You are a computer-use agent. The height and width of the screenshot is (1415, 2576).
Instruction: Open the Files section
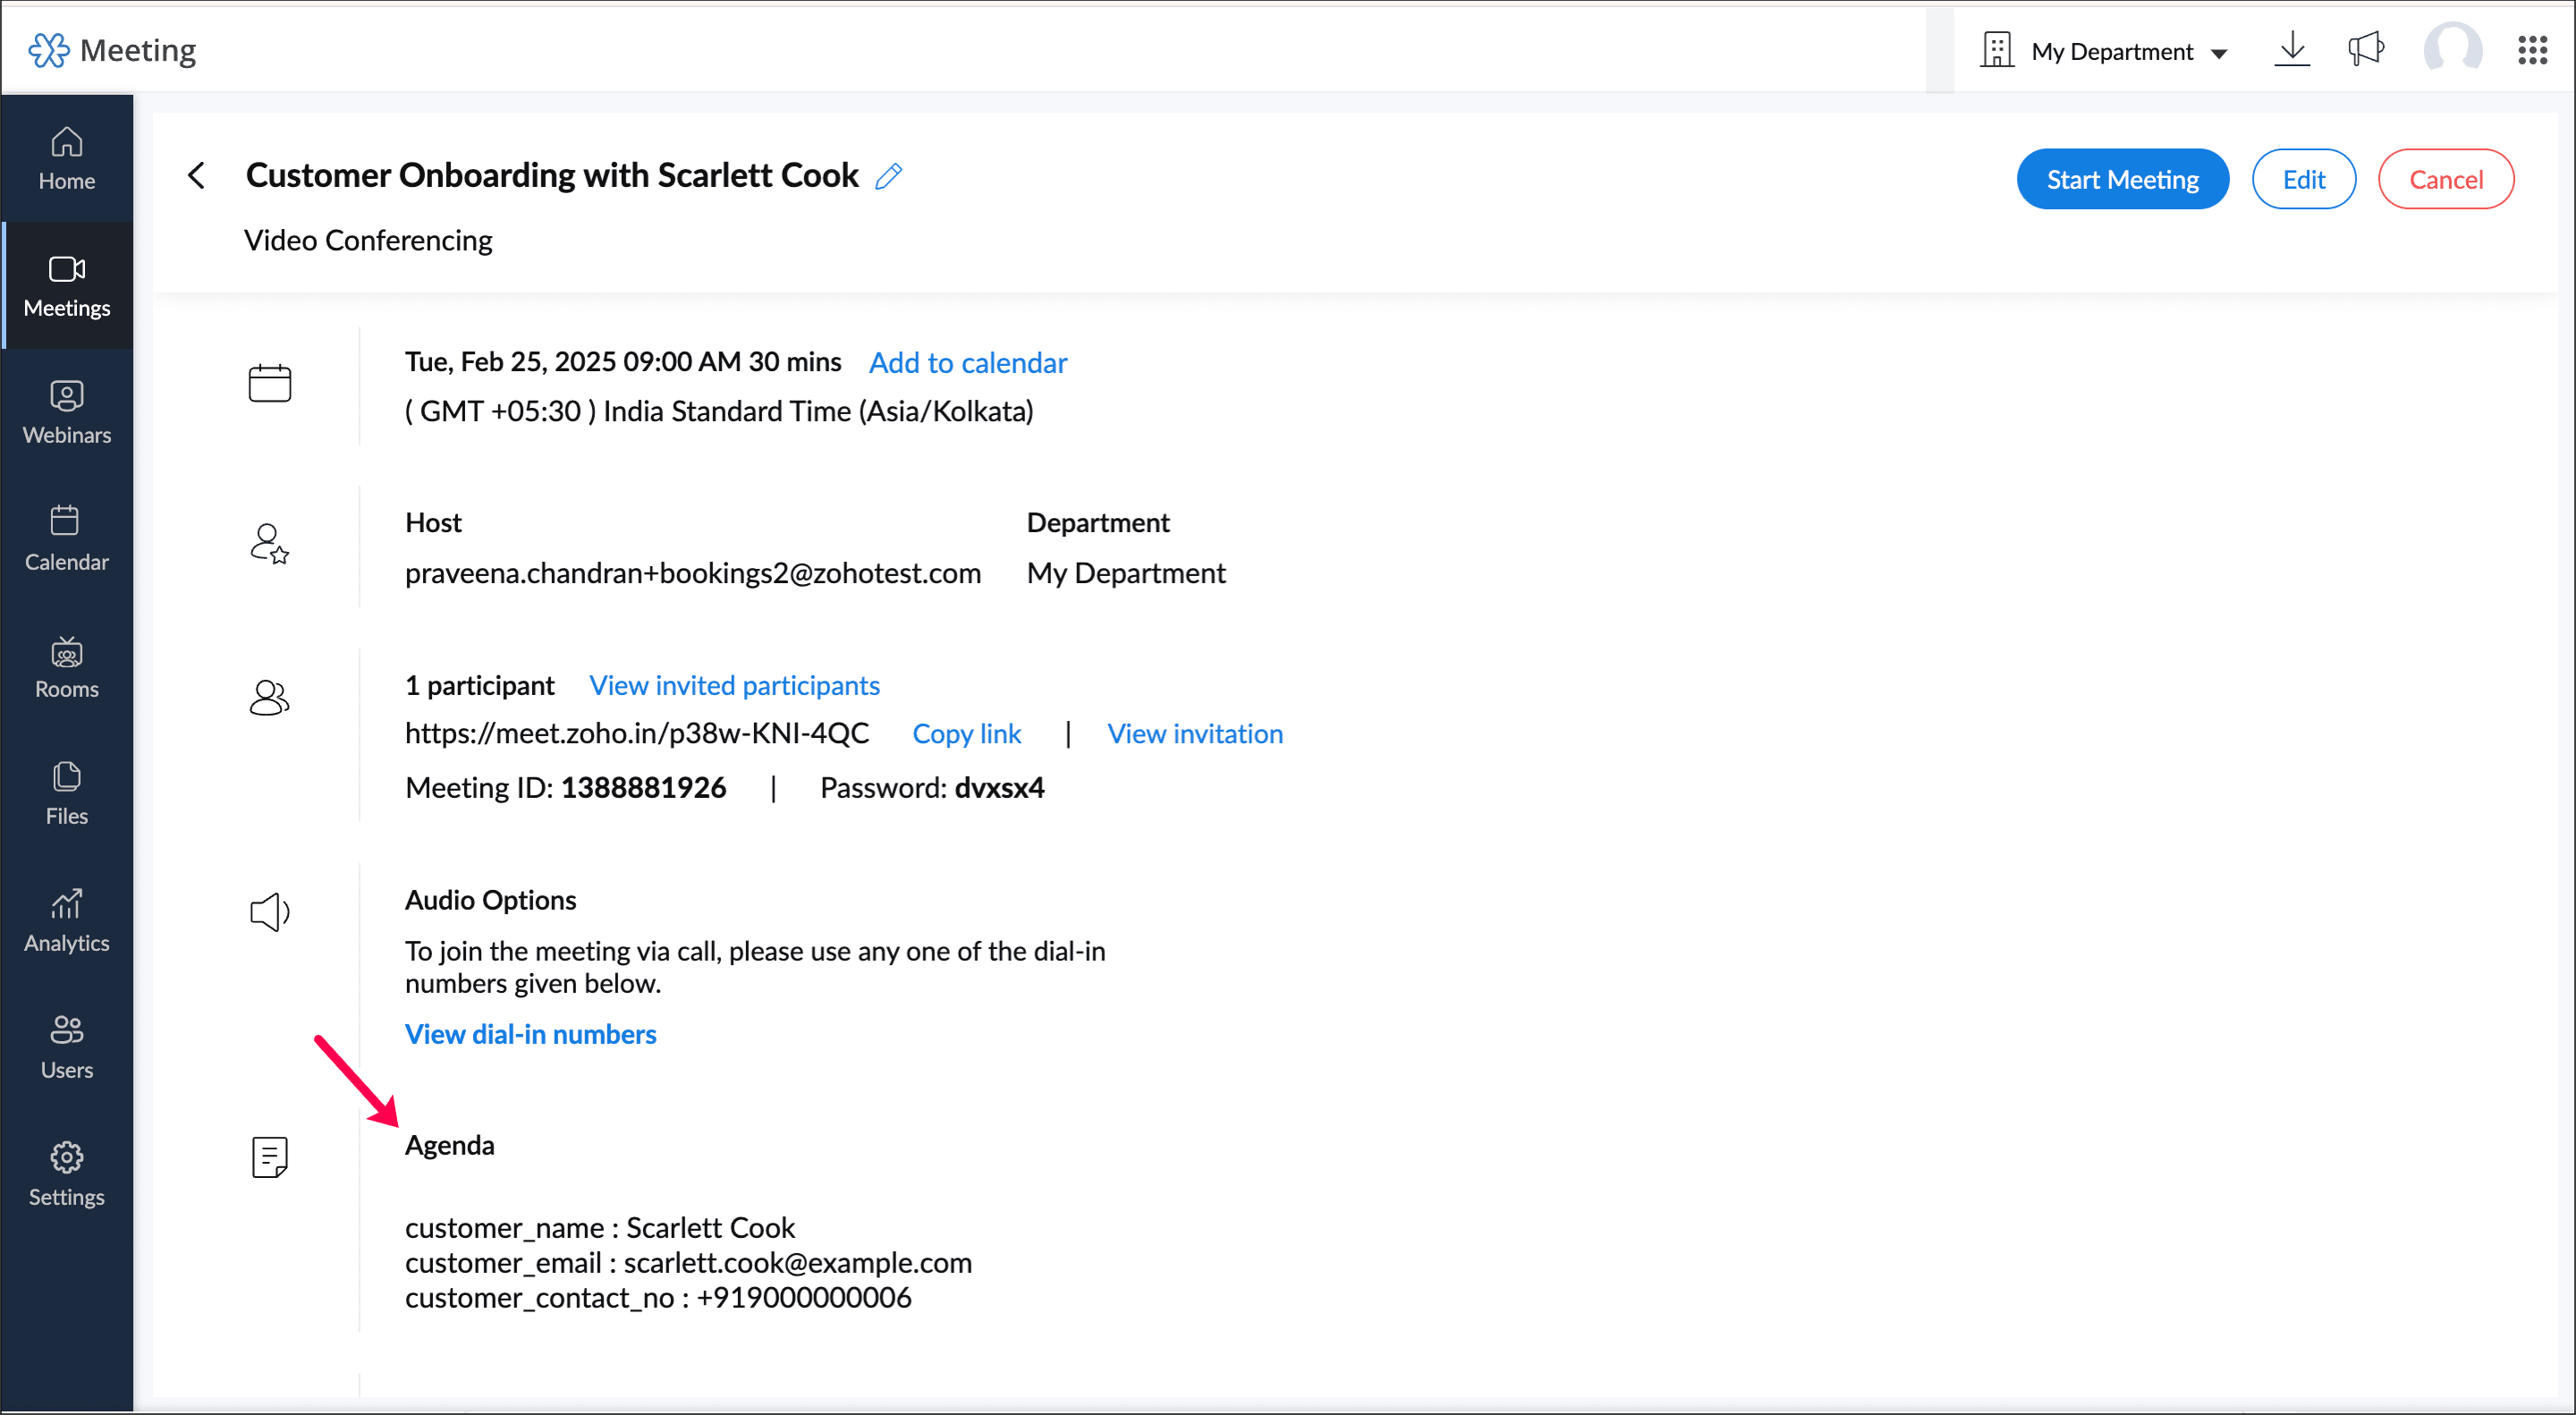pos(66,794)
